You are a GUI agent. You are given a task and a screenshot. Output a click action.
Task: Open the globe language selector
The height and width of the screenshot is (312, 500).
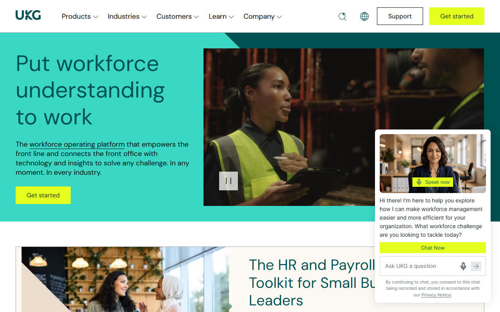pos(364,16)
